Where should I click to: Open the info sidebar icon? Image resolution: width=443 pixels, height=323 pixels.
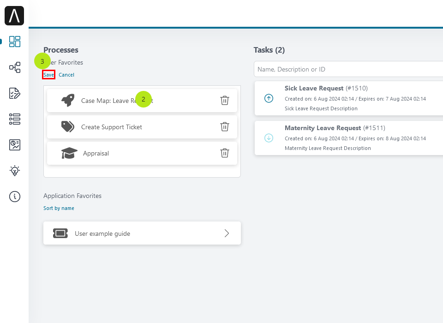click(15, 197)
